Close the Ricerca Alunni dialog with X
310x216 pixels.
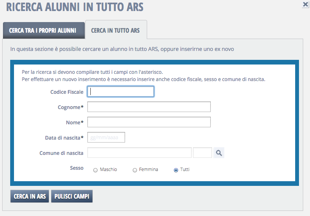point(305,4)
